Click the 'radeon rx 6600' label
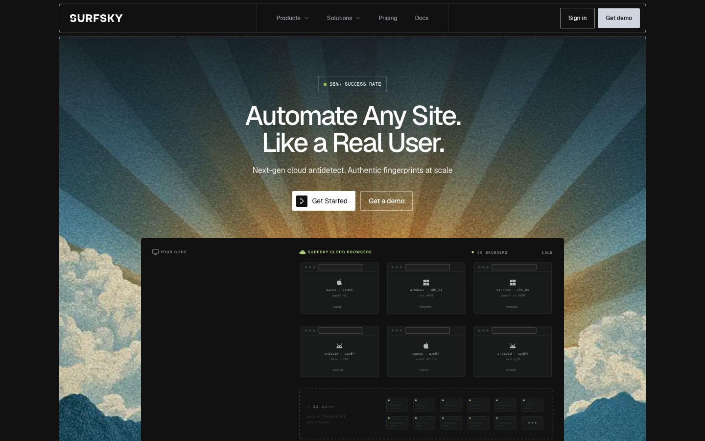Viewport: 705px width, 441px height. click(513, 295)
